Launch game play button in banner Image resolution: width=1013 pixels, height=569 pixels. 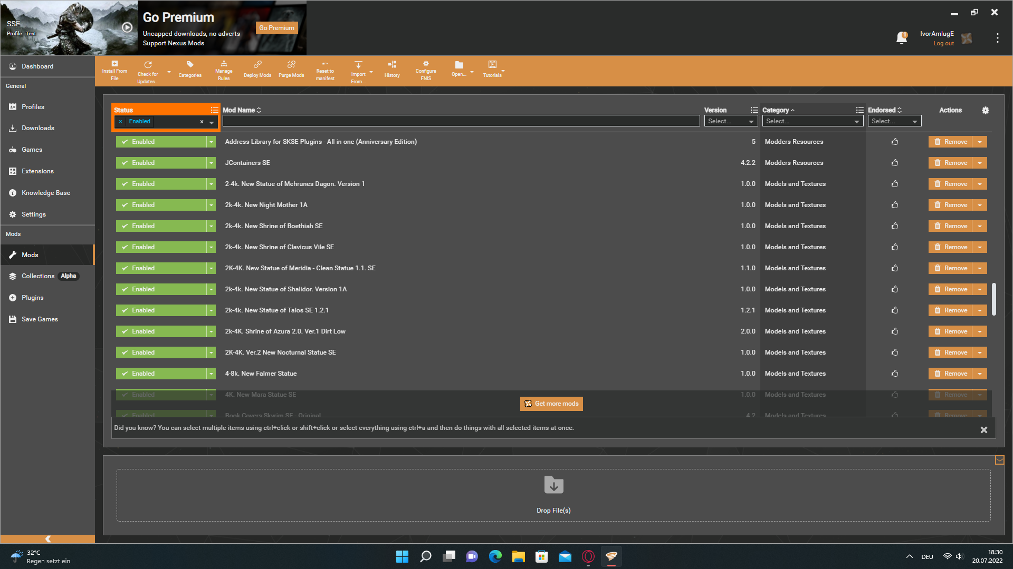click(x=127, y=27)
